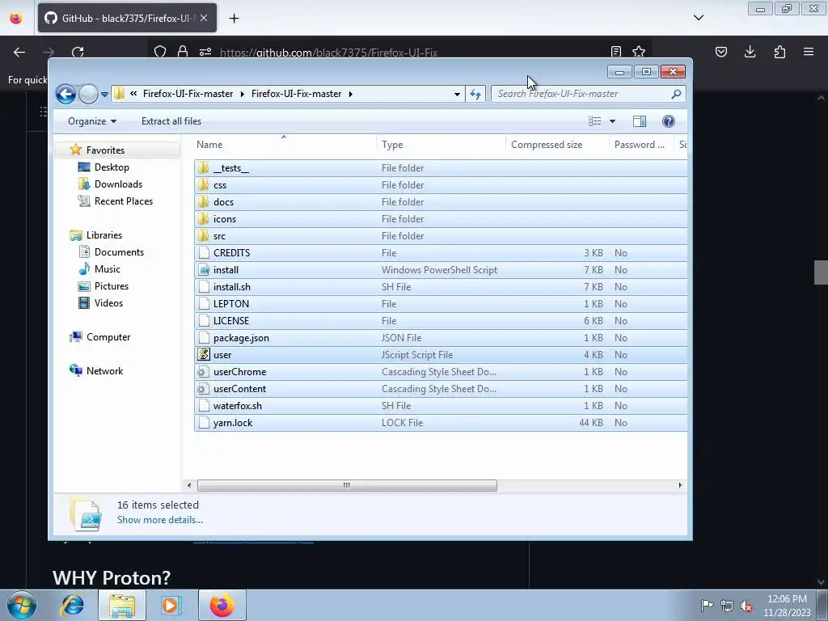Bookmark page with Firefox star icon

coord(639,51)
